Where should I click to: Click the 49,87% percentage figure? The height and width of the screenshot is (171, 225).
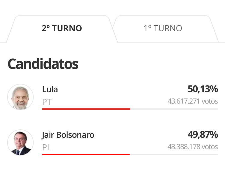point(203,134)
